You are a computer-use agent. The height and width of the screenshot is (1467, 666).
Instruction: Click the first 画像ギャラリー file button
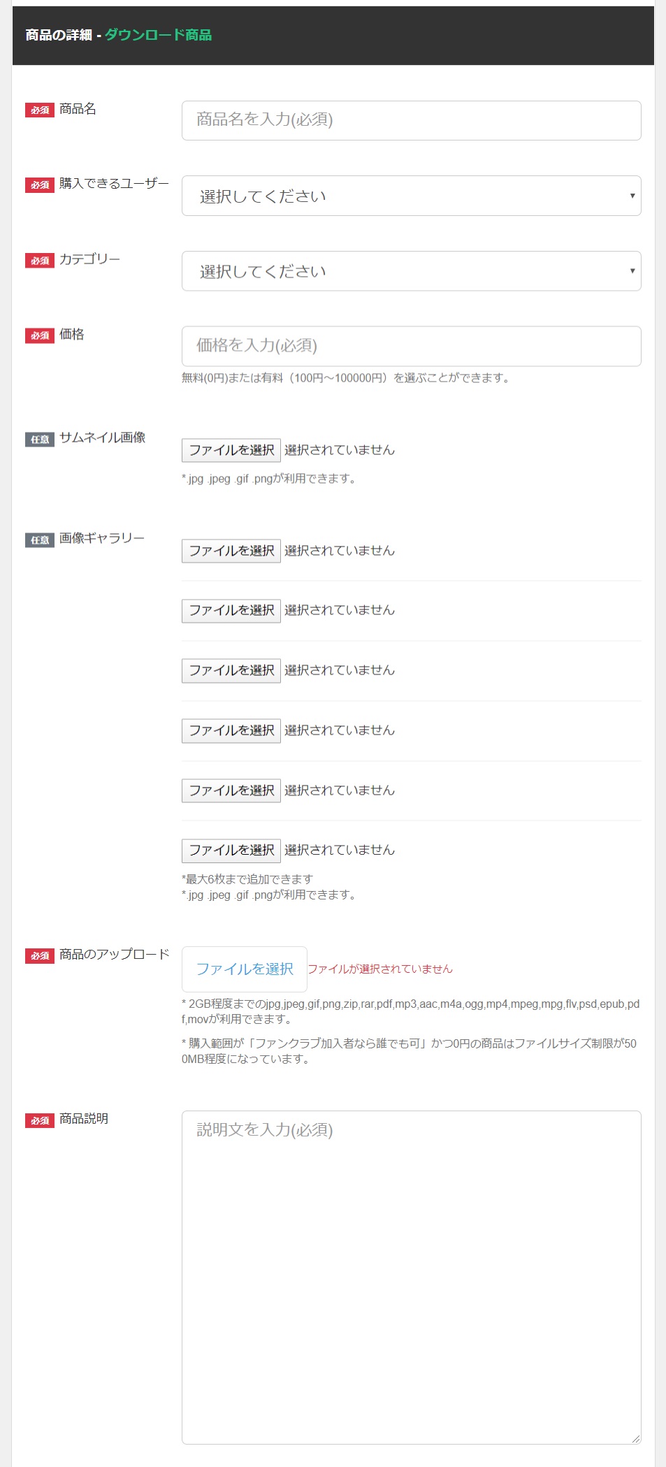coord(231,551)
